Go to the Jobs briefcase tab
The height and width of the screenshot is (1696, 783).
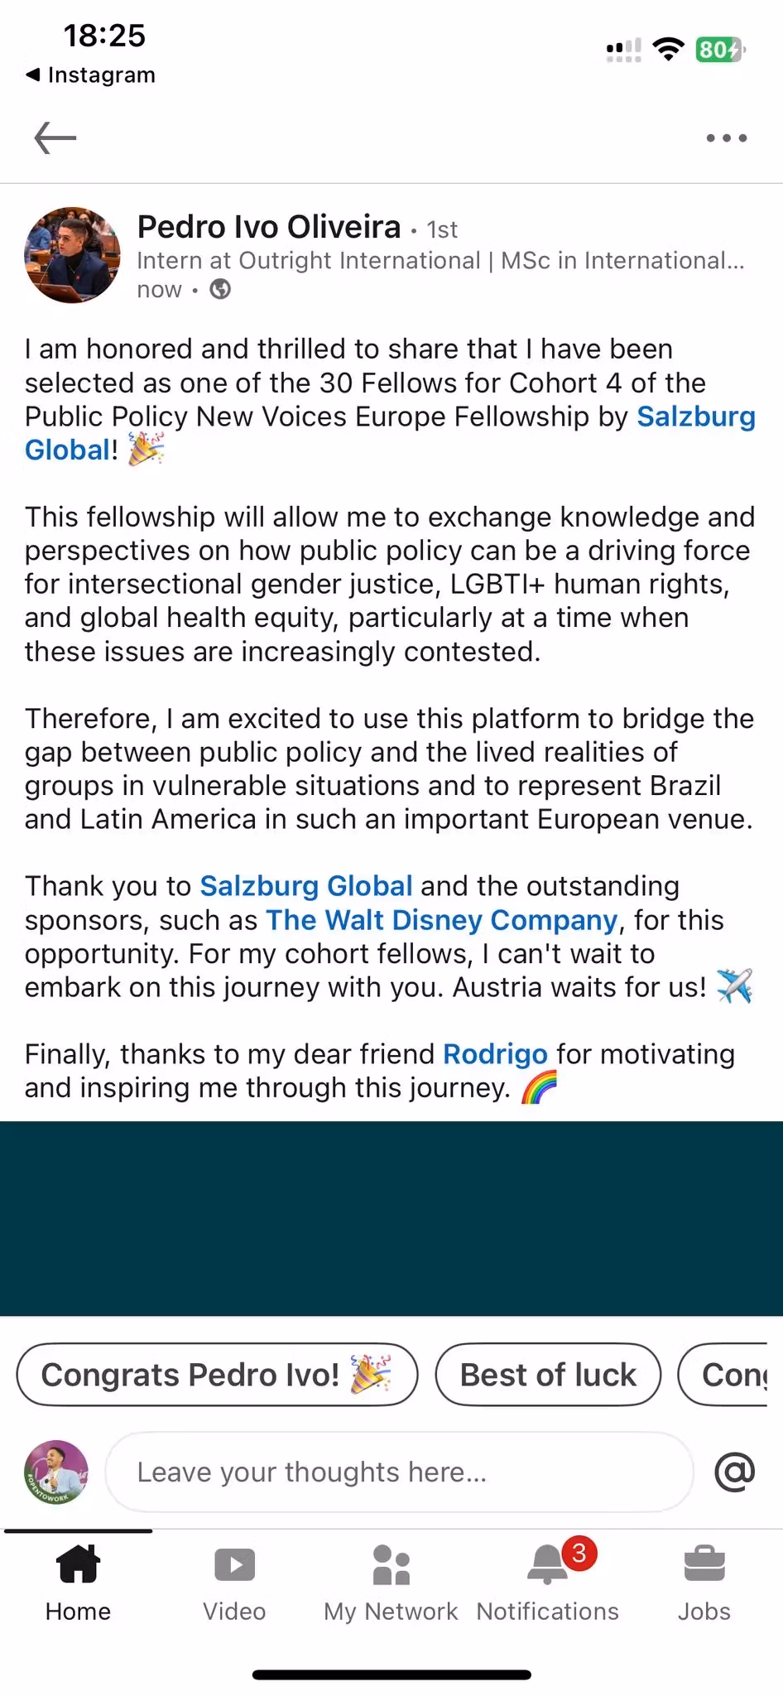tap(704, 1581)
